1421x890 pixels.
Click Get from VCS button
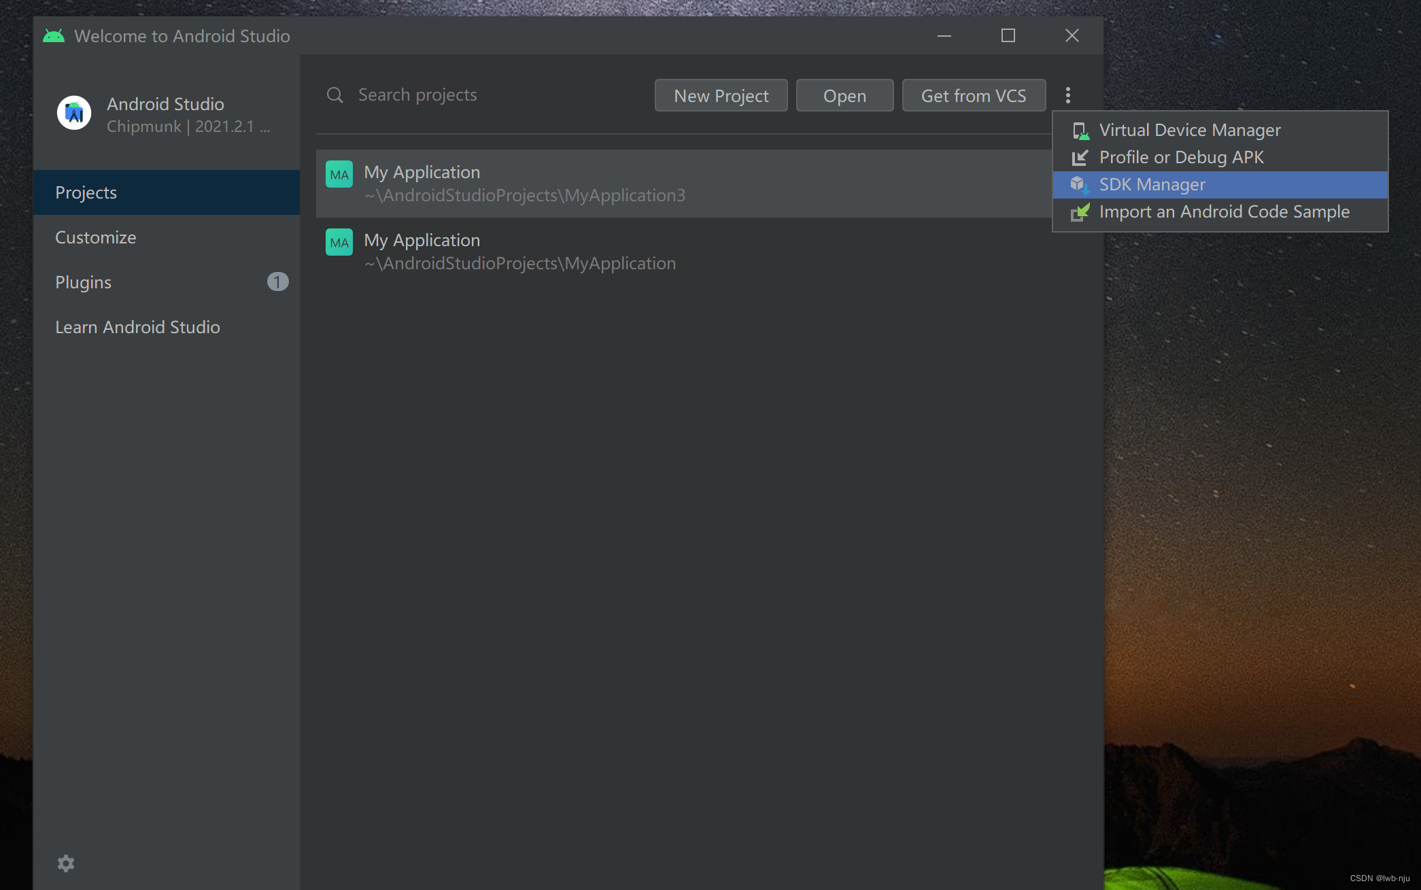click(973, 96)
